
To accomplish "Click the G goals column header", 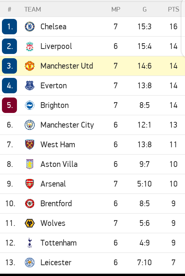I will [145, 9].
